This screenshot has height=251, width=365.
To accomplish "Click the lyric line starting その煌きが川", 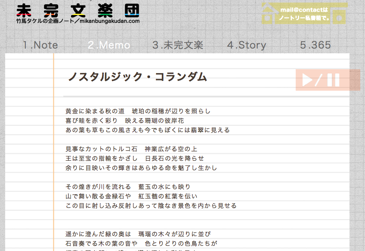I will [128, 187].
